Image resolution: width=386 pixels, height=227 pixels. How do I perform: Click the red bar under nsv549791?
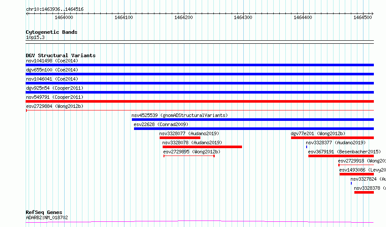tap(200, 101)
